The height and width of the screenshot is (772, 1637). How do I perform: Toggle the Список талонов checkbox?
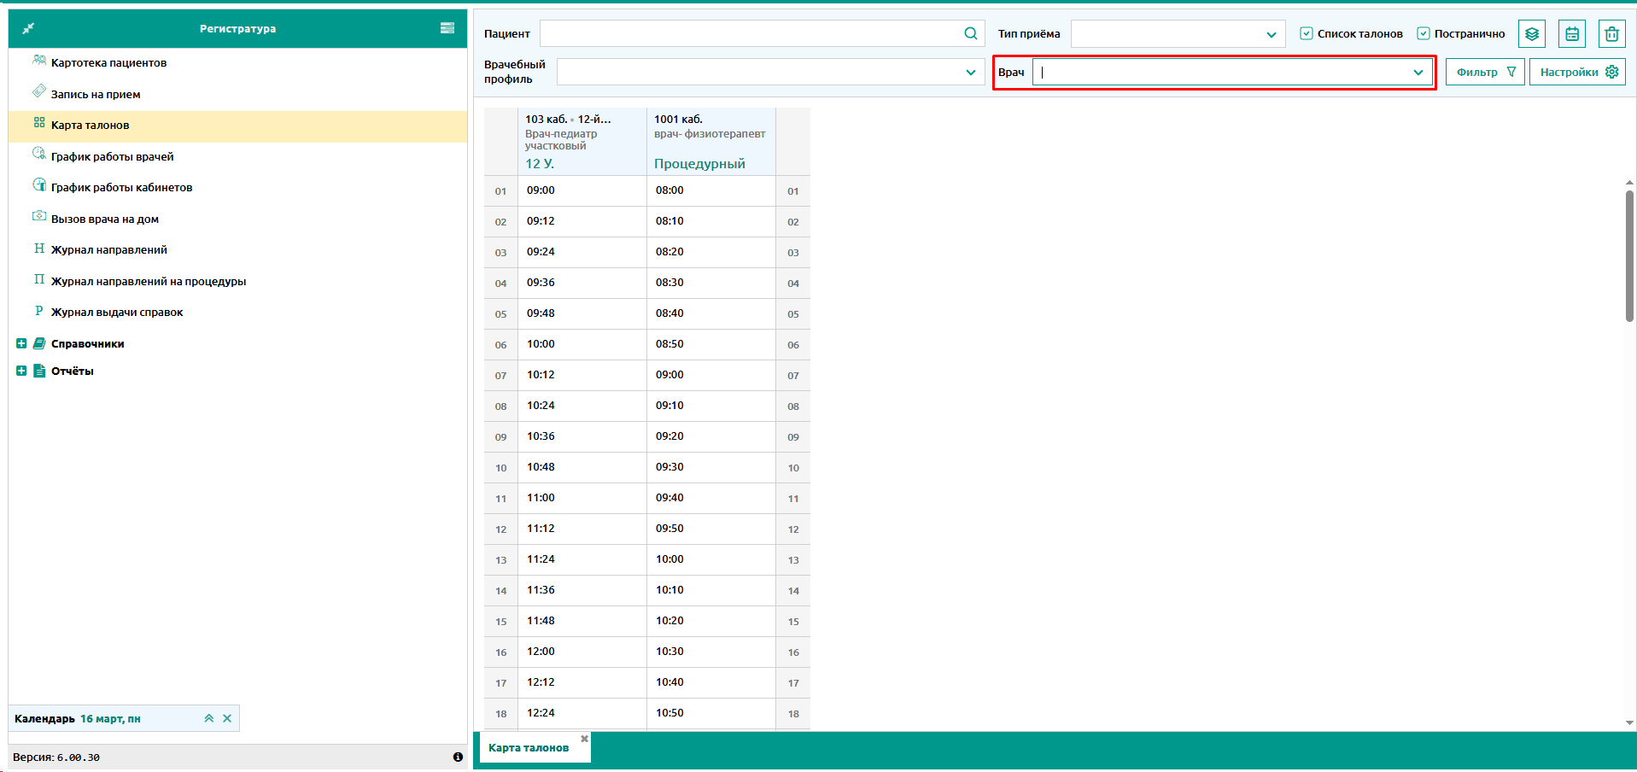(1306, 34)
